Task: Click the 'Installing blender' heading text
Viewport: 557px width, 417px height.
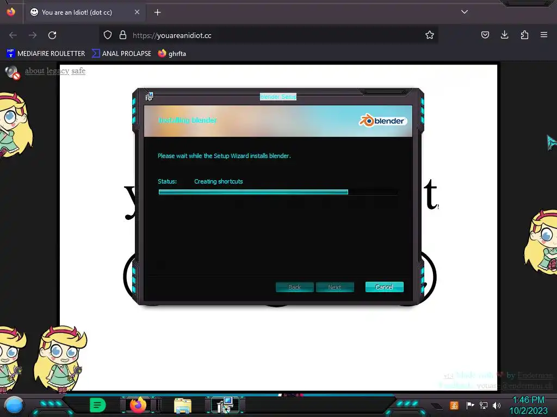Action: 187,120
